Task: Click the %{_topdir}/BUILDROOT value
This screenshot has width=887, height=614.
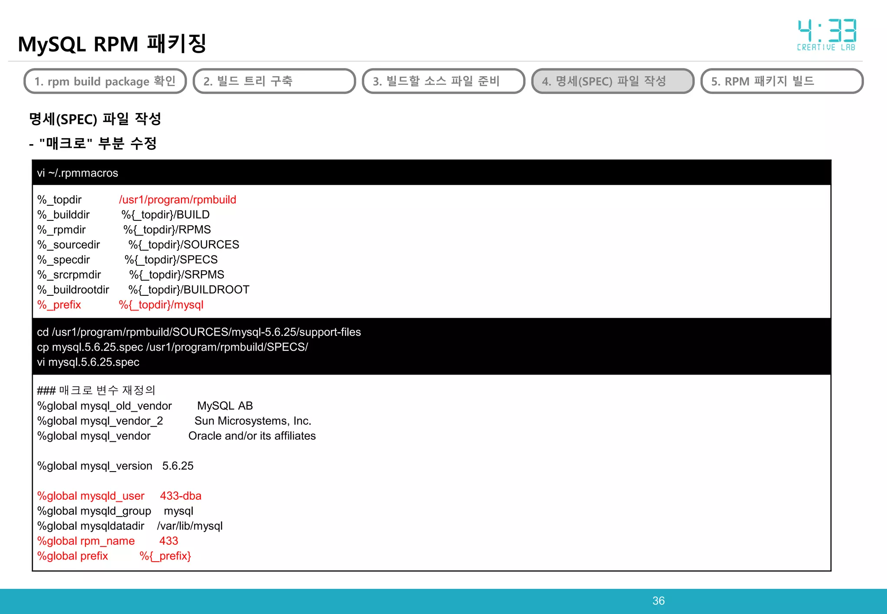Action: (x=189, y=290)
